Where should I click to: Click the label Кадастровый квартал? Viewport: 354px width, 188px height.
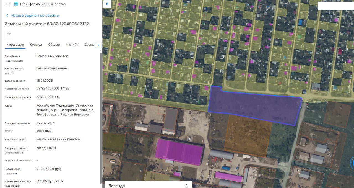point(17,97)
